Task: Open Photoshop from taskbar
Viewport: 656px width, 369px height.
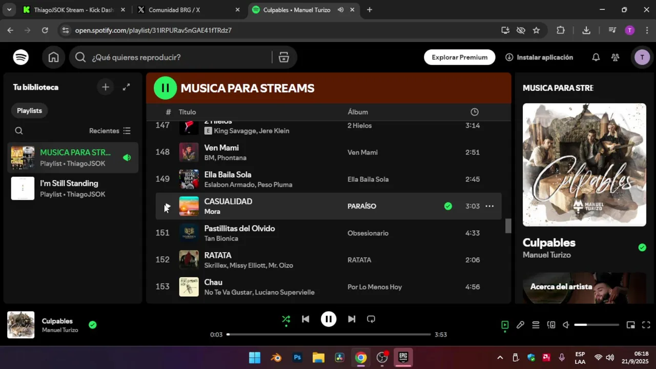Action: 297,358
